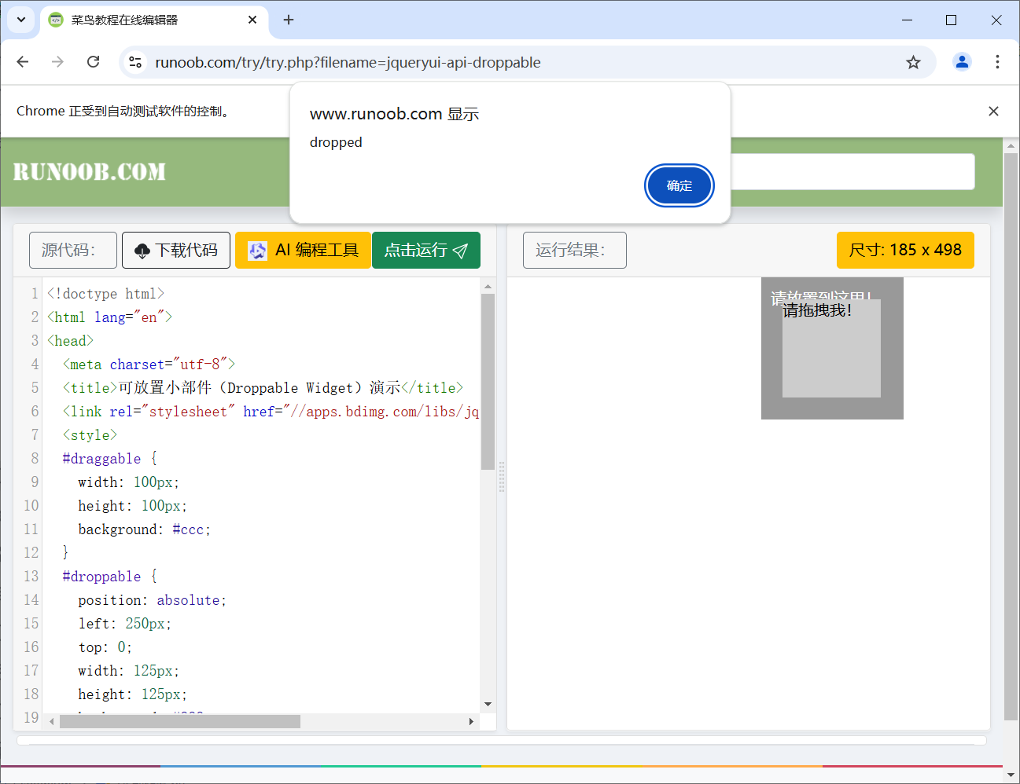Click the page scroll-down arrow
The width and height of the screenshot is (1020, 784).
pos(1011,775)
